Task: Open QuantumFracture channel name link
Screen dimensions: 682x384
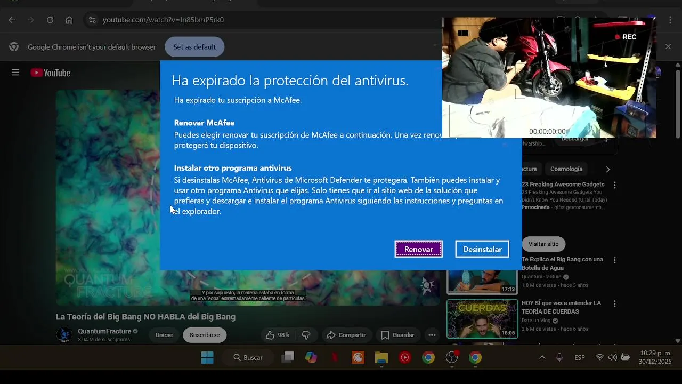Action: 104,331
